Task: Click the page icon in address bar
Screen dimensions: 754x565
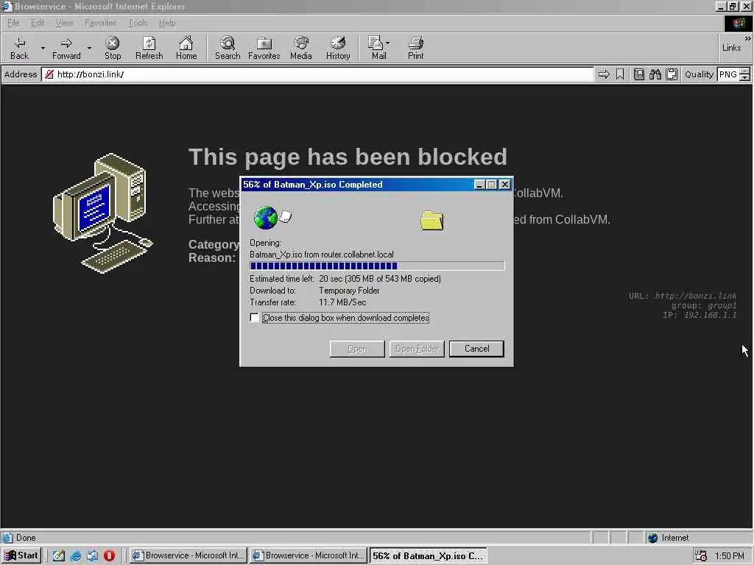Action: 49,74
